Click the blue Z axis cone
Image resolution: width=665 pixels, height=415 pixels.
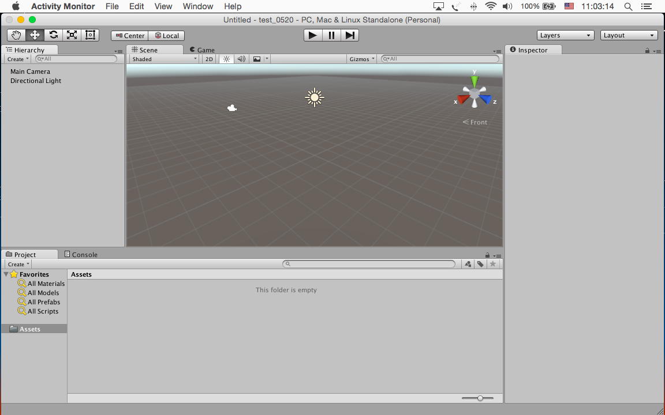coord(486,100)
